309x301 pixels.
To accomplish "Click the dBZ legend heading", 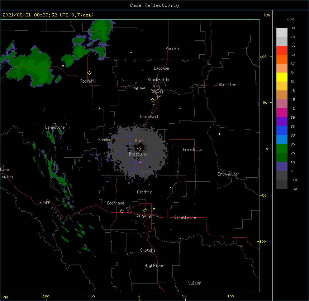I will pos(290,19).
